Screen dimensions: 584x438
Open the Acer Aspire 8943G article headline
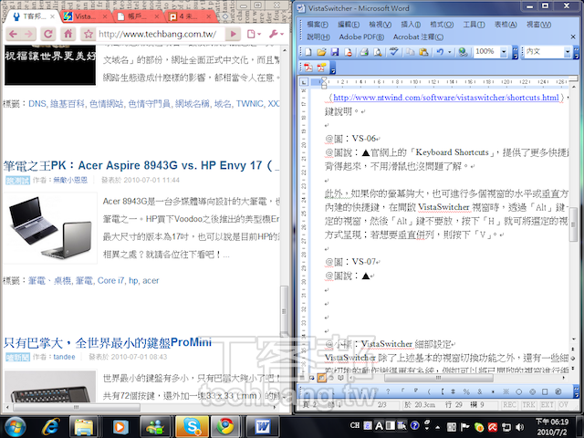137,165
